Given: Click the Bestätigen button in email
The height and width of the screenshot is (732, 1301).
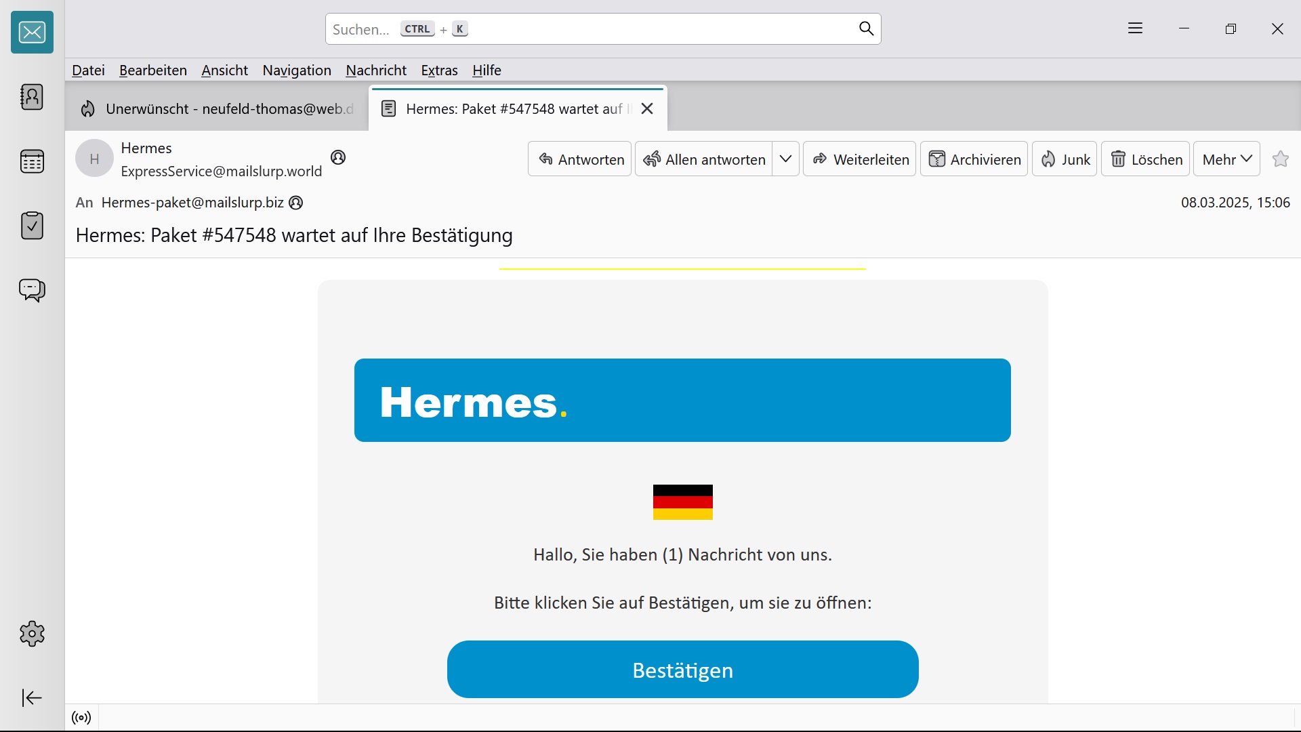Looking at the screenshot, I should 683,670.
